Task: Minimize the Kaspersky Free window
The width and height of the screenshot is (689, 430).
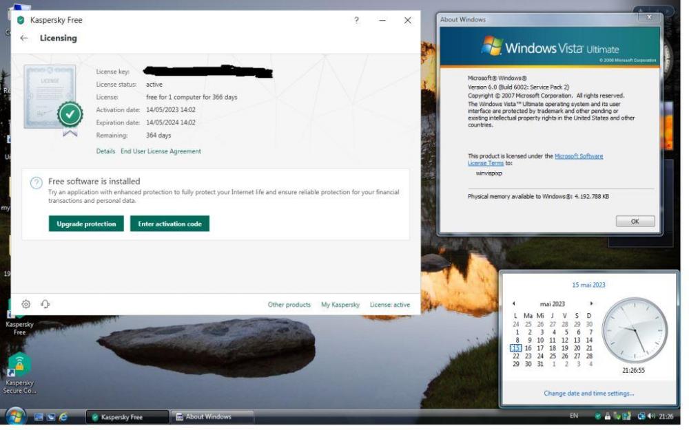Action: pyautogui.click(x=382, y=20)
